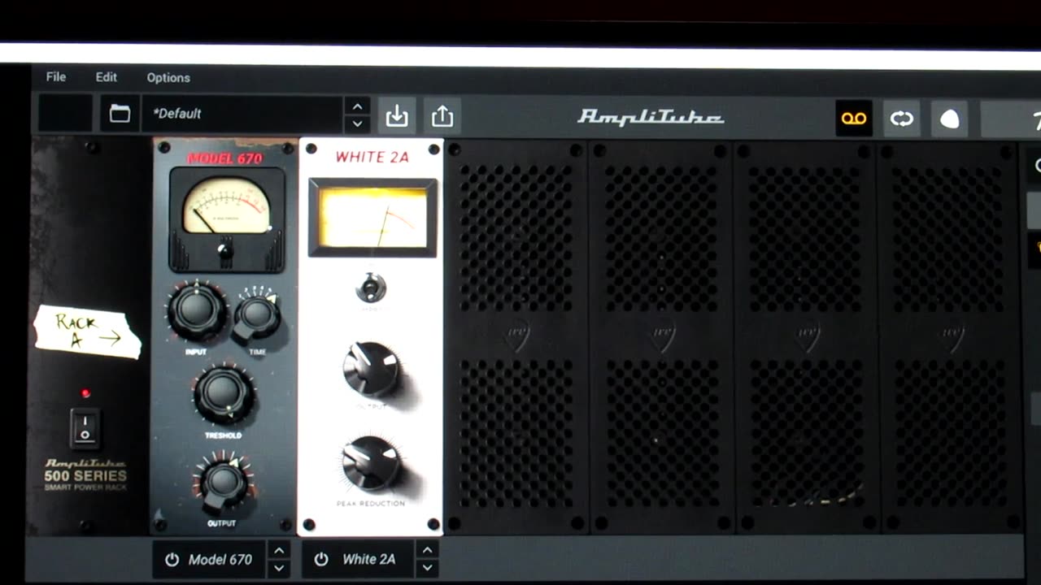This screenshot has height=585, width=1041.
Task: Open the File menu
Action: click(56, 77)
